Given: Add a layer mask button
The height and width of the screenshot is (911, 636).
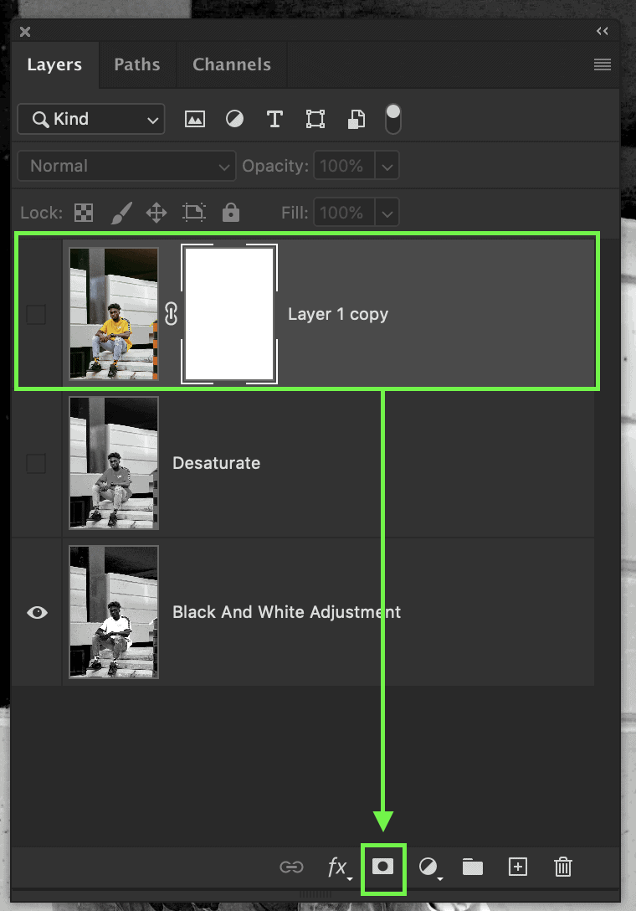Looking at the screenshot, I should point(382,867).
